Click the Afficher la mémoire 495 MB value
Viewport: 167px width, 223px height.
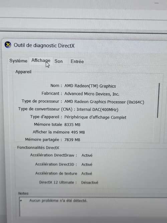pyautogui.click(x=78, y=132)
